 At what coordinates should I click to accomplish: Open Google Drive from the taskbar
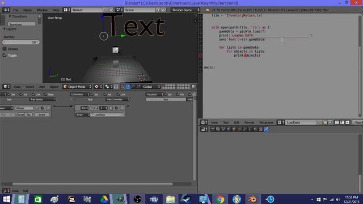pyautogui.click(x=104, y=199)
